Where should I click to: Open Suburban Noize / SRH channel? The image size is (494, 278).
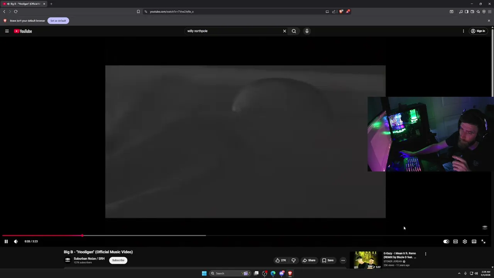tap(89, 259)
